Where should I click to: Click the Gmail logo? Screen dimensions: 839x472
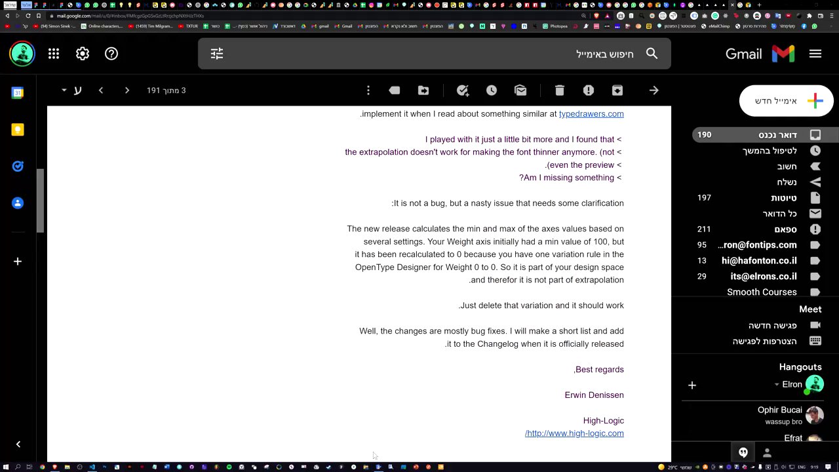[x=760, y=54]
